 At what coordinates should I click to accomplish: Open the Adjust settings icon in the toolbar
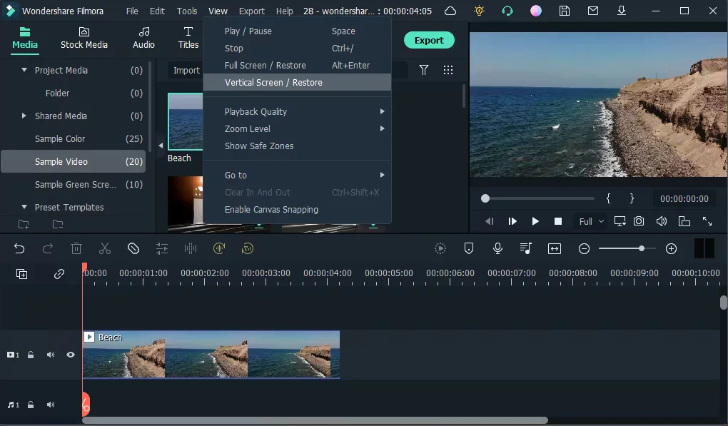(x=162, y=248)
